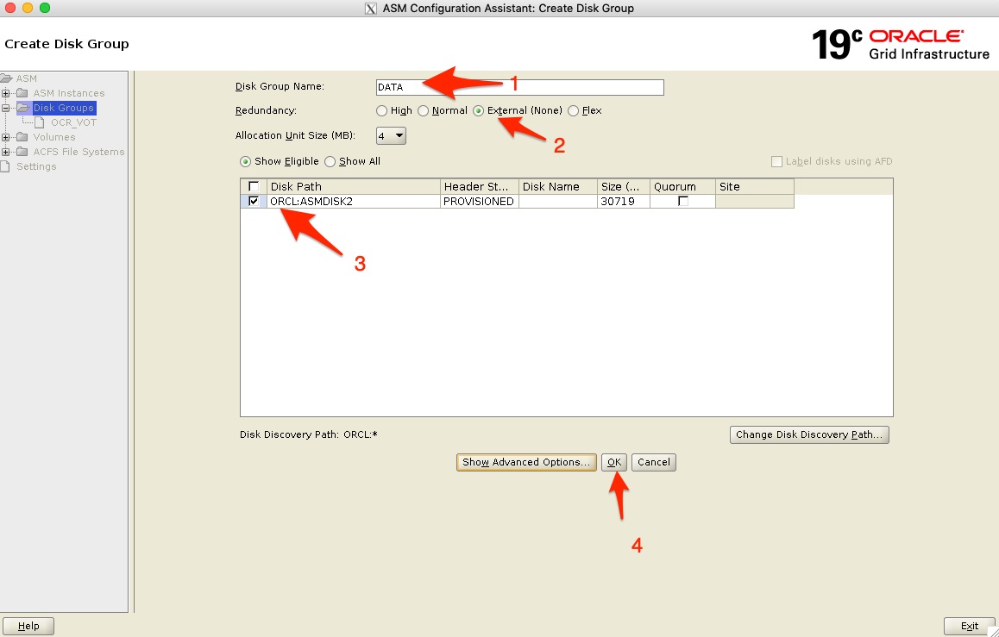Click the yellow minimize window button
The width and height of the screenshot is (999, 637).
click(28, 8)
